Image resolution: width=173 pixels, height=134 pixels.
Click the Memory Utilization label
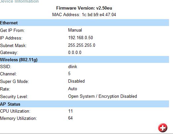[19, 118]
